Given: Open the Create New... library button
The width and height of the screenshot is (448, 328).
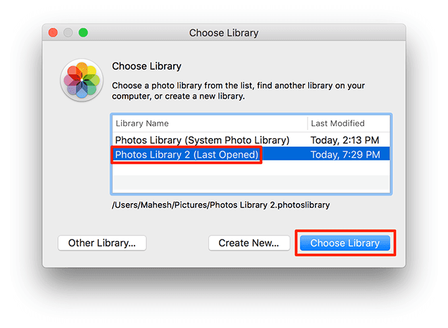Looking at the screenshot, I should tap(249, 243).
